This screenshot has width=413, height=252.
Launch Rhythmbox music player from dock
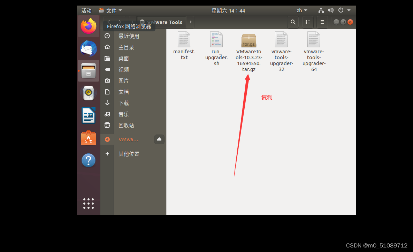pyautogui.click(x=89, y=93)
